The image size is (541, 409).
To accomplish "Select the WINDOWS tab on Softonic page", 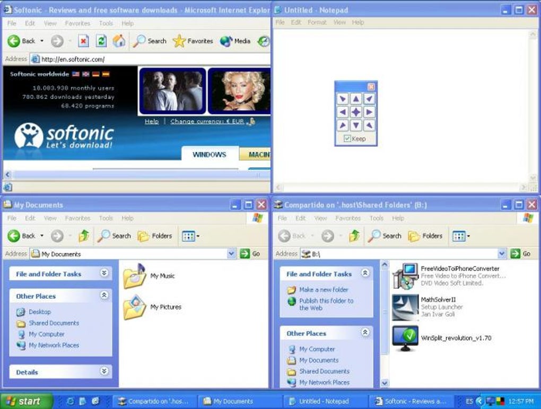I will coord(210,154).
